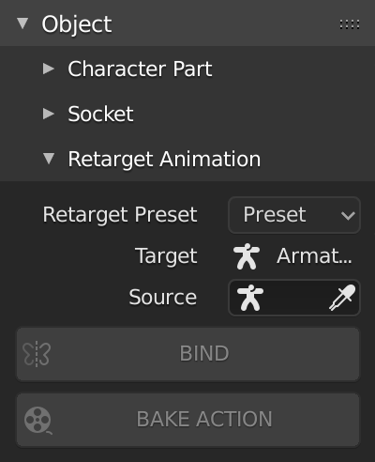Expand the Socket subpanel arrow
Screen dimensions: 375x462
click(49, 114)
